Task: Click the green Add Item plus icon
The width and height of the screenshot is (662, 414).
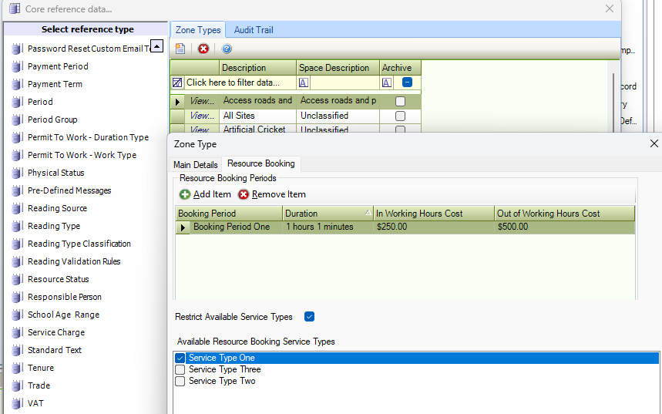Action: 185,194
